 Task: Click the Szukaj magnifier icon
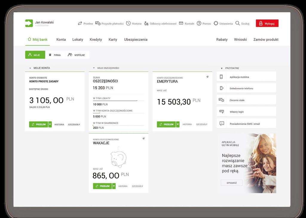(238, 23)
